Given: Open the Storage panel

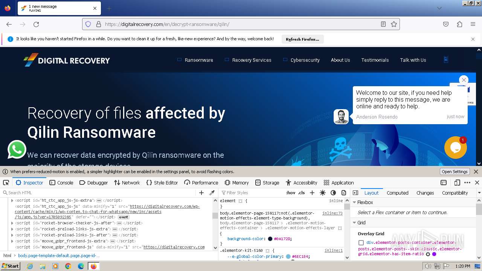Looking at the screenshot, I should (x=267, y=183).
